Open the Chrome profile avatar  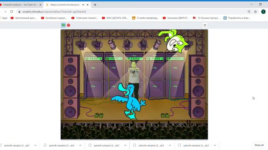pyautogui.click(x=263, y=12)
